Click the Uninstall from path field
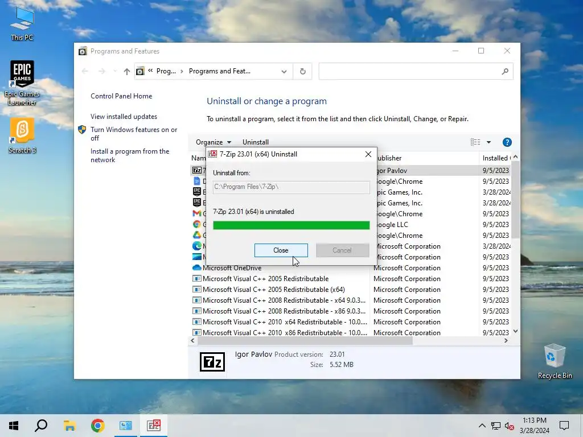 [x=291, y=187]
